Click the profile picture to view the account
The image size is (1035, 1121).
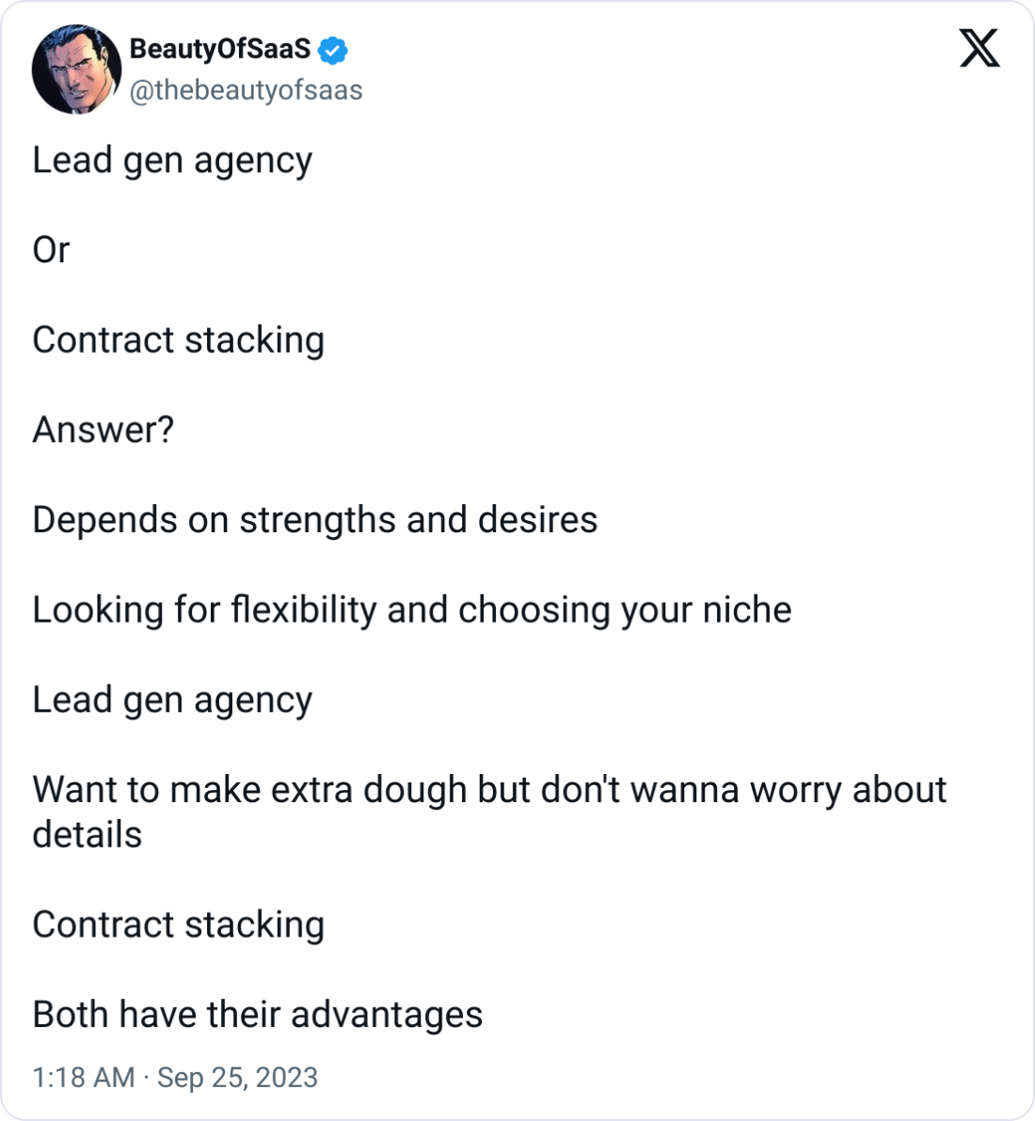[77, 69]
